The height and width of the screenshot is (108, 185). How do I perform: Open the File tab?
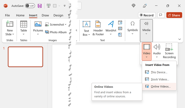7,15
